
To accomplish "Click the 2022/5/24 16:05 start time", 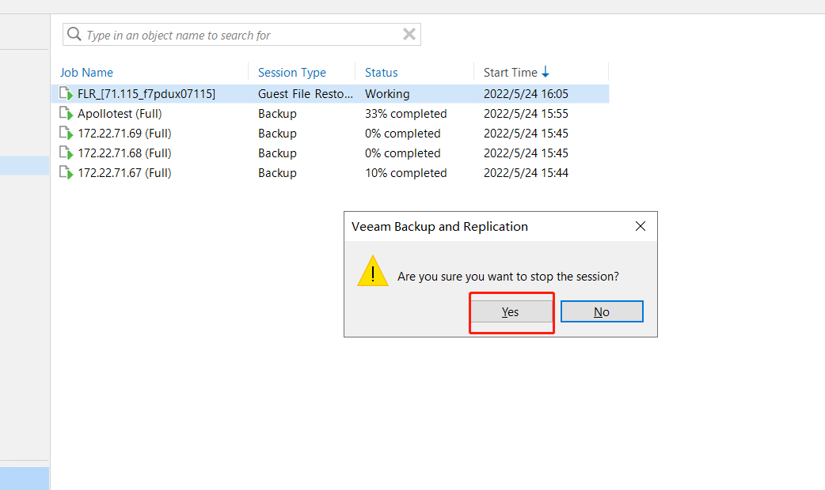I will (x=527, y=93).
